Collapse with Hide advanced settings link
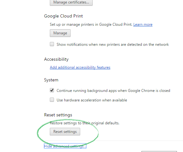The width and height of the screenshot is (183, 152). (65, 146)
